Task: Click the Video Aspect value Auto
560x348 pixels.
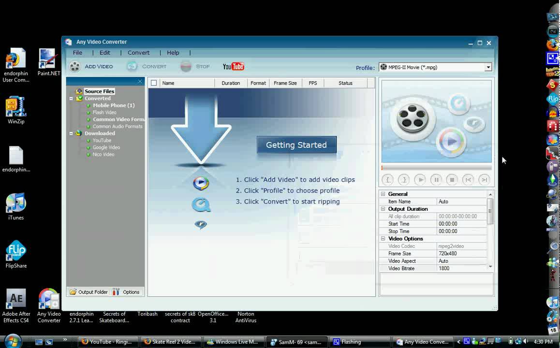Action: [x=461, y=261]
